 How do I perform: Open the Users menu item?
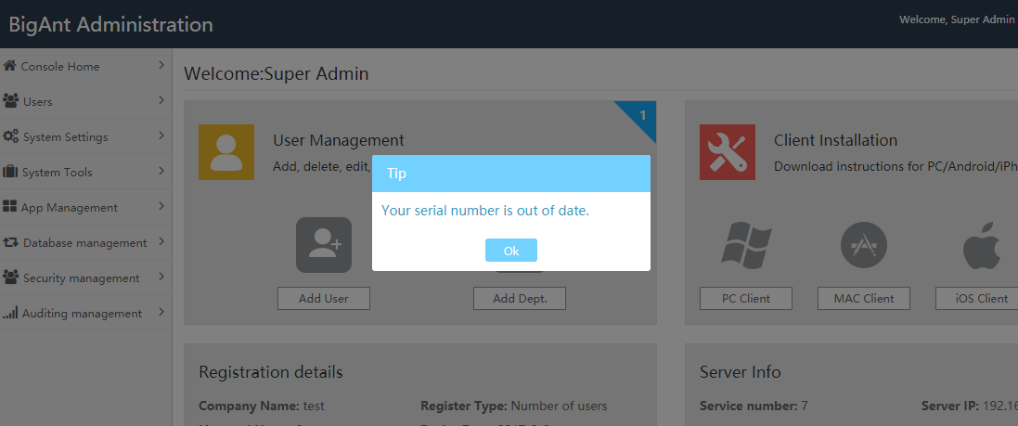tap(85, 100)
